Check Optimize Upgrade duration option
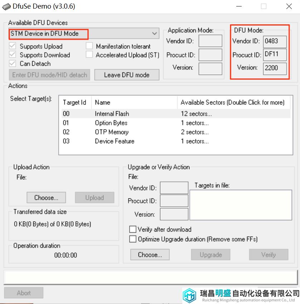This screenshot has height=304, width=300. (x=133, y=239)
